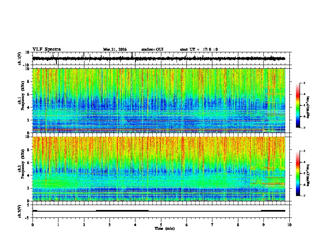Click the time axis tick label "9"
Screen dimensions: 326x252
(x=263, y=225)
